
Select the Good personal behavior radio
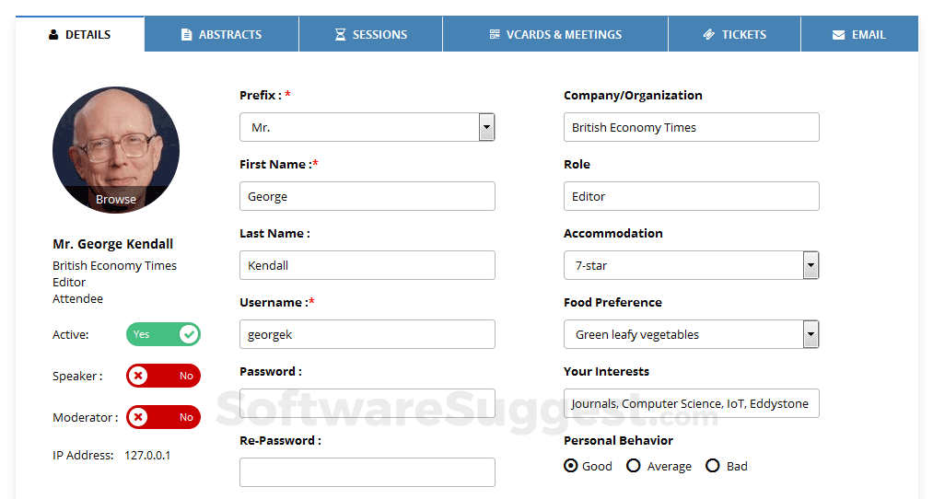click(571, 466)
